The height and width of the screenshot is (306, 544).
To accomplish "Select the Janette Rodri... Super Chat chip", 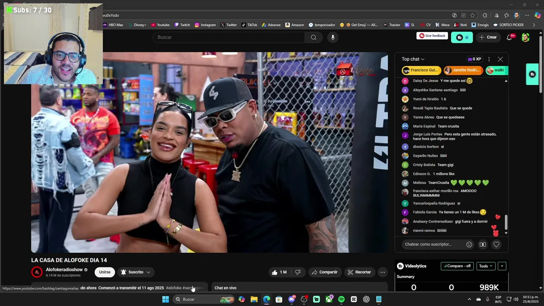I will click(x=463, y=70).
